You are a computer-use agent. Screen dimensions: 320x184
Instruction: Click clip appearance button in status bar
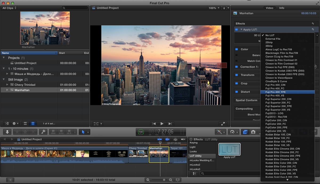tap(178, 180)
